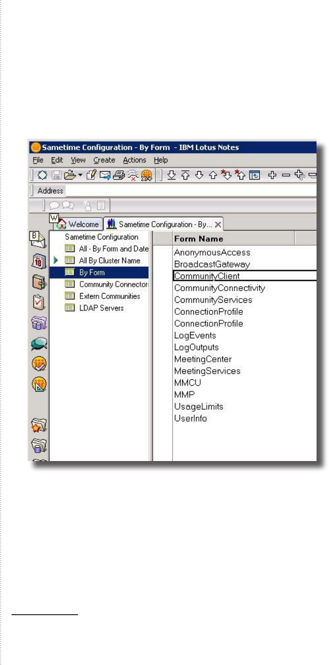
Task: Click the Address input field
Action: (191, 190)
